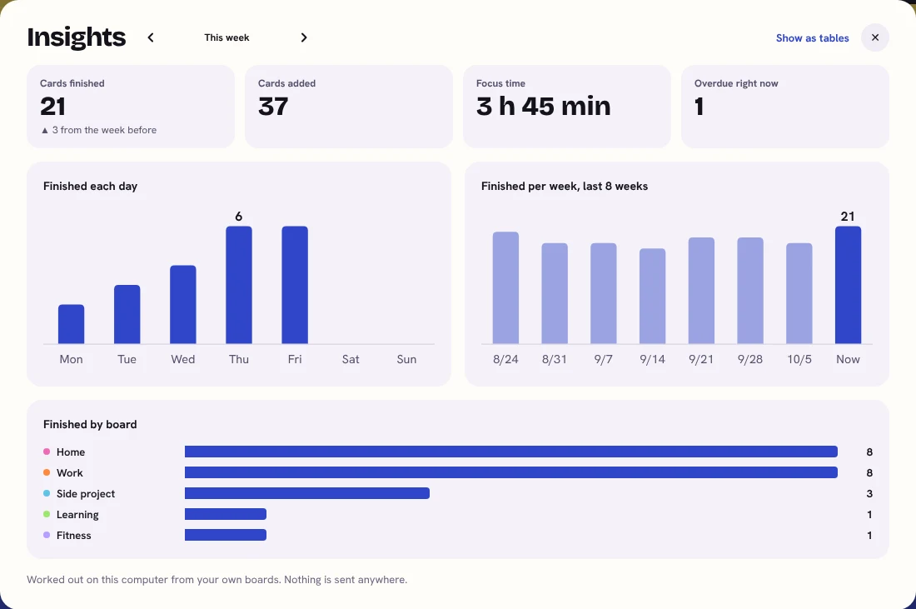This screenshot has width=916, height=609.
Task: Click the Home board progress bar
Action: 511,452
